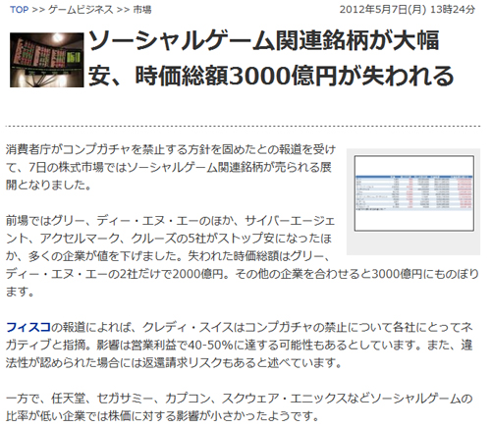Open the TOP breadcrumb link

pos(19,10)
